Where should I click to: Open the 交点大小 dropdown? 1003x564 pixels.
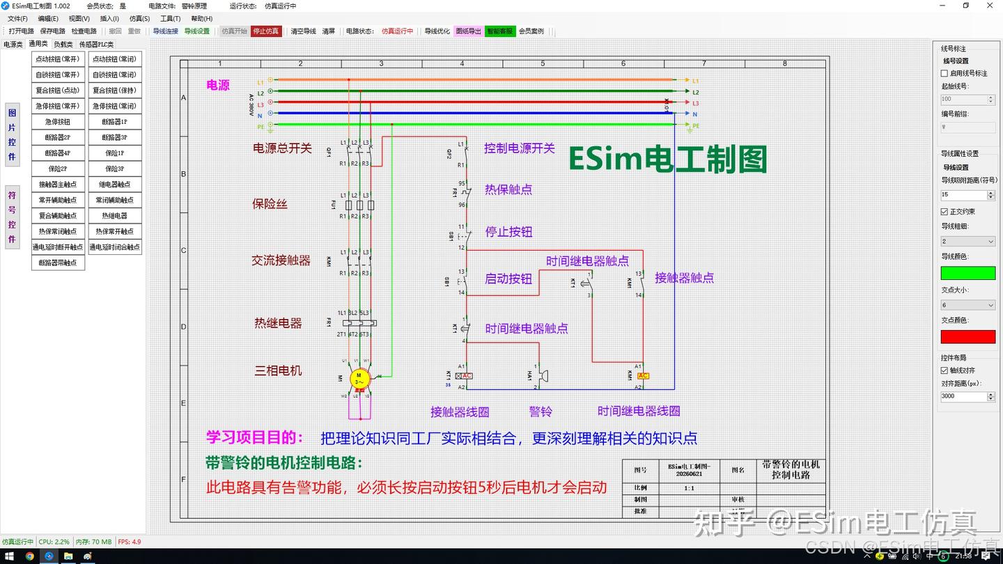(x=968, y=305)
